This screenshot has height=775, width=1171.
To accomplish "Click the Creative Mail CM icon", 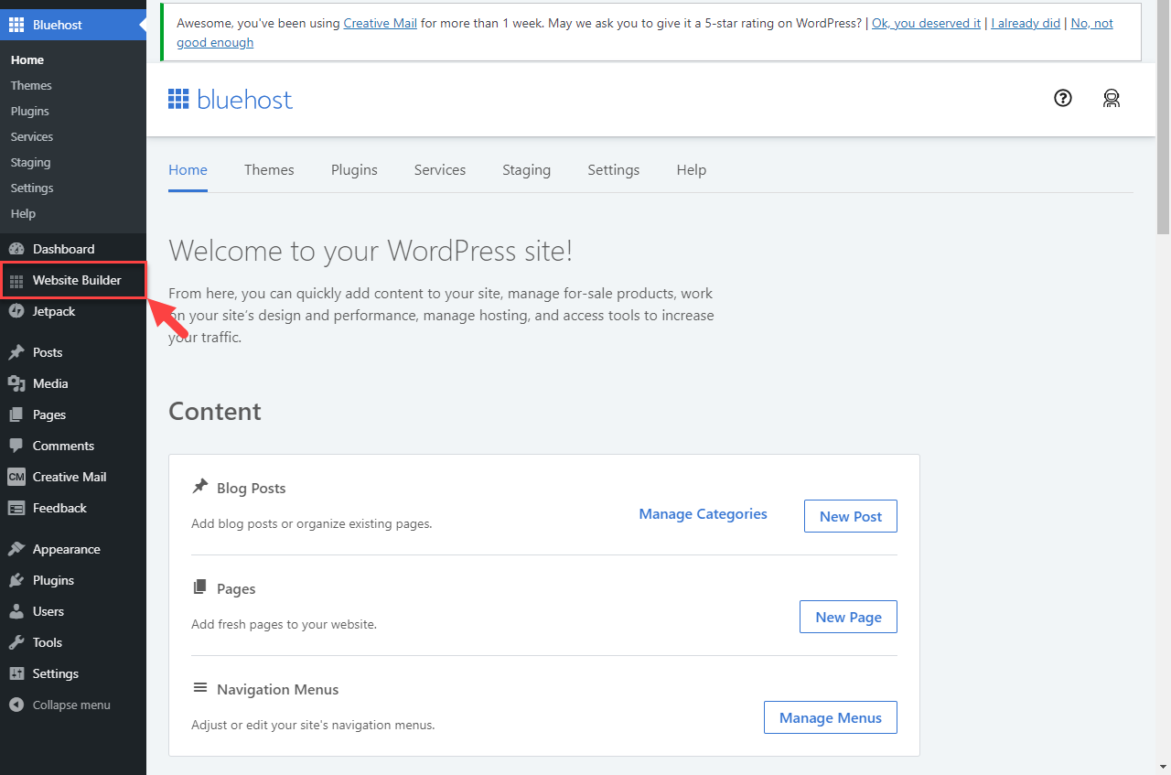I will pos(16,477).
